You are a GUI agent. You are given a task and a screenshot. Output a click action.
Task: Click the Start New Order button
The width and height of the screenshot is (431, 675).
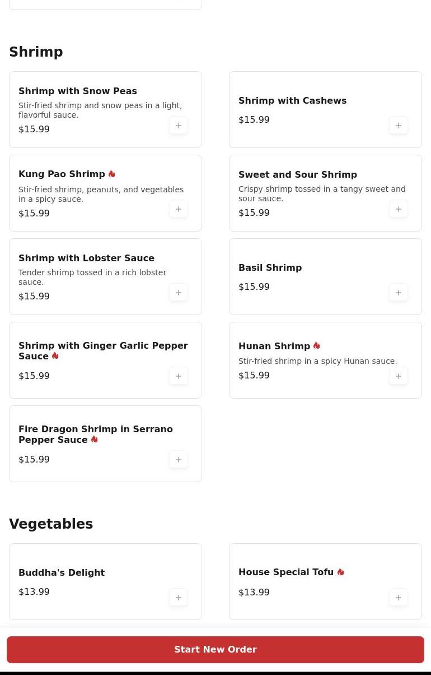coord(215,650)
